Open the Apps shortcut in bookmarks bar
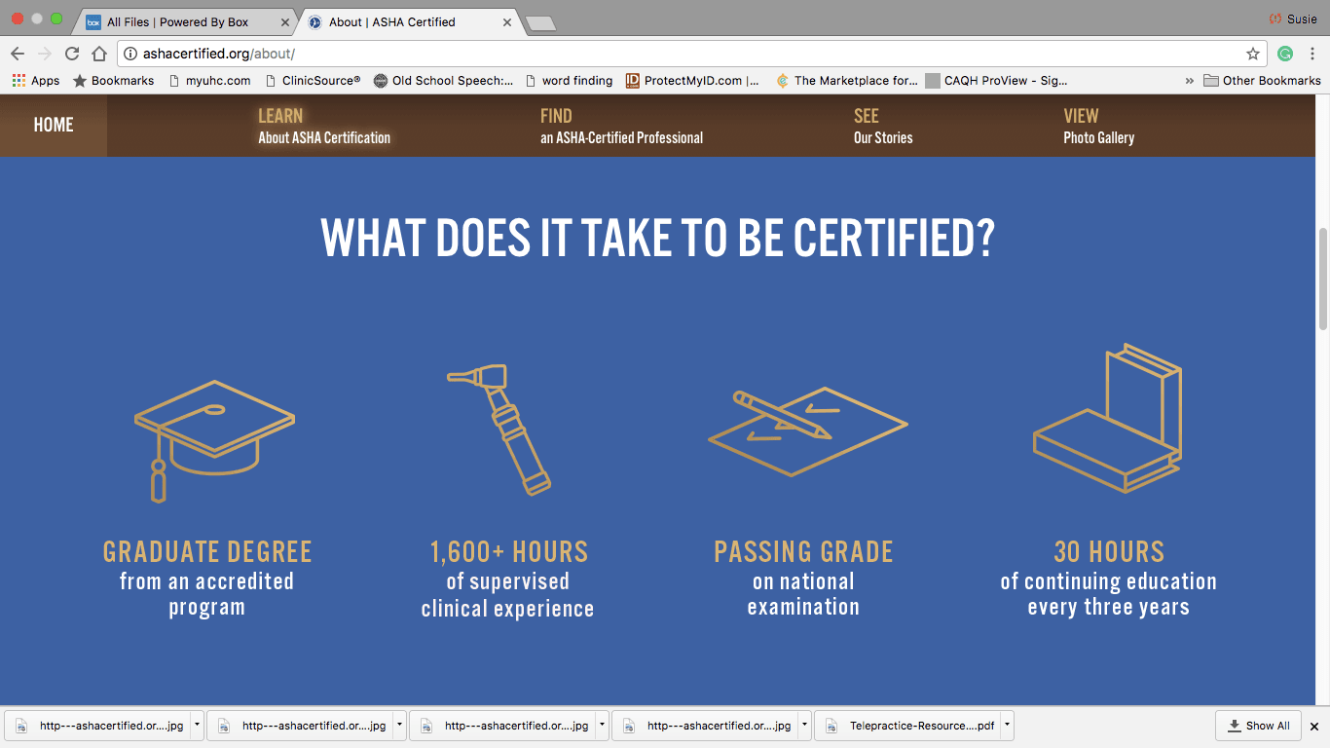The width and height of the screenshot is (1330, 748). 36,81
